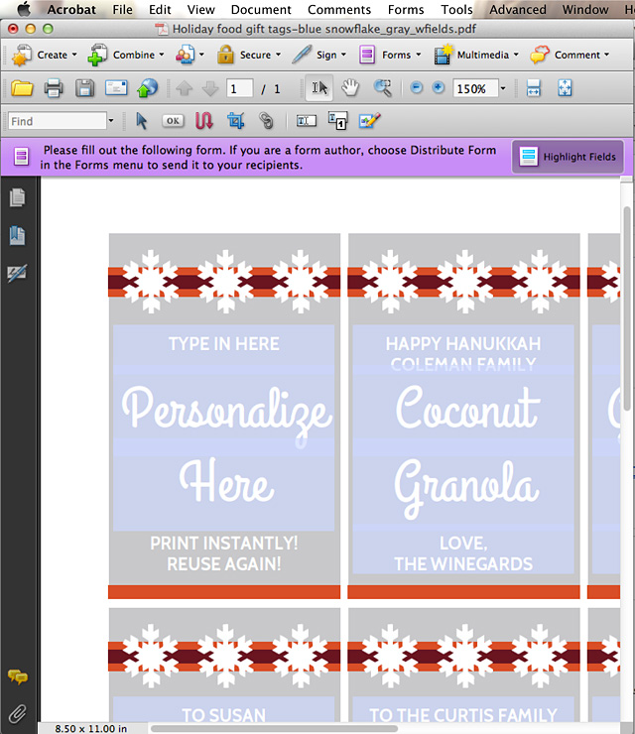Open the Secure dropdown
The image size is (635, 734).
(x=249, y=56)
